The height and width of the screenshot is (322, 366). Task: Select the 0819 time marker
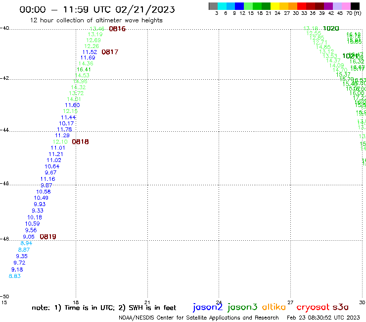point(48,237)
